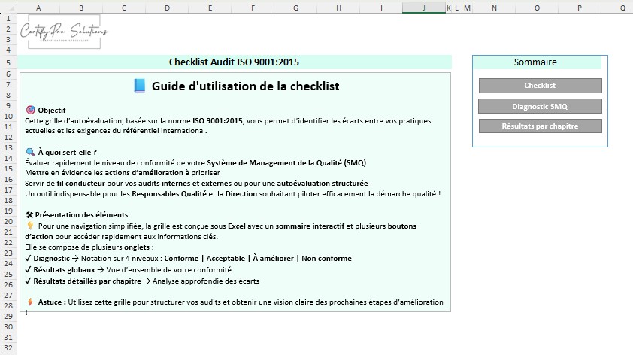The image size is (633, 355).
Task: Select highlighted column J header
Action: pos(424,8)
